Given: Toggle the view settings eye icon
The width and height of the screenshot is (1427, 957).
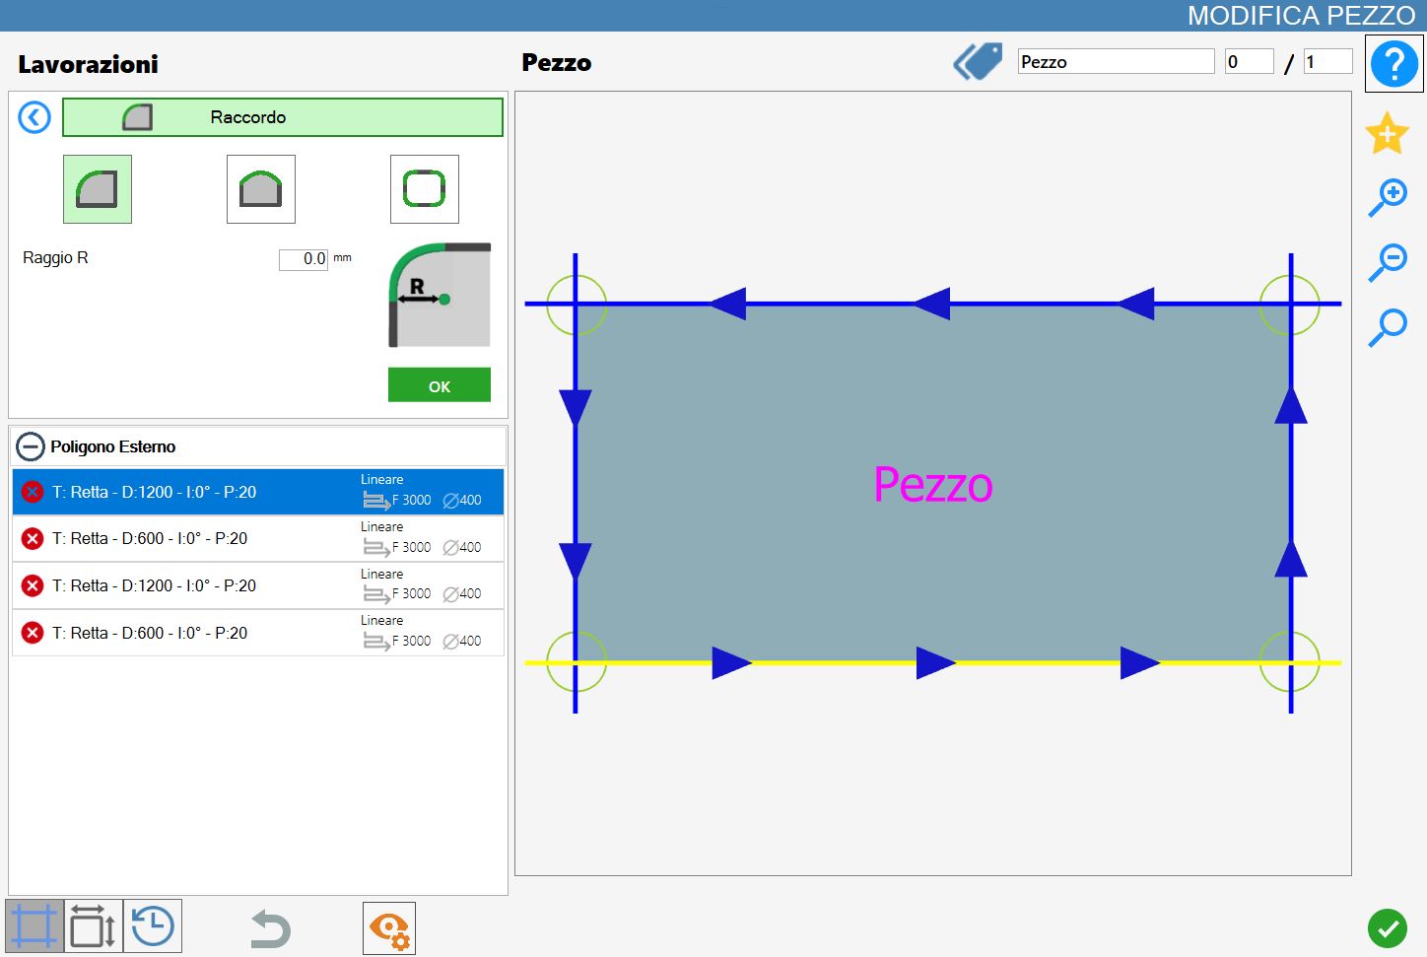Looking at the screenshot, I should (x=389, y=928).
